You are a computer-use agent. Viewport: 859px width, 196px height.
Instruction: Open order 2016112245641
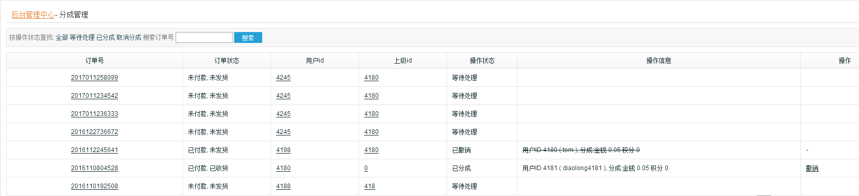[94, 150]
